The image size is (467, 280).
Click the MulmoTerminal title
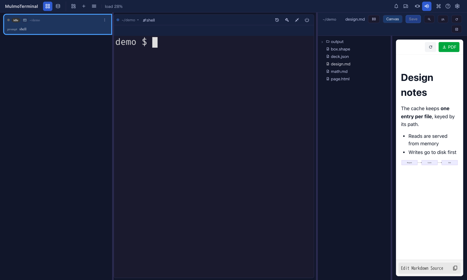coord(21,6)
